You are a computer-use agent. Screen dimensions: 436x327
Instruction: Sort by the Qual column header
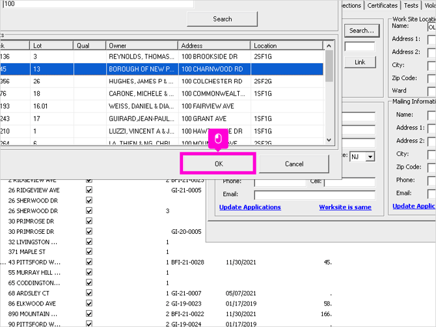tap(90, 46)
